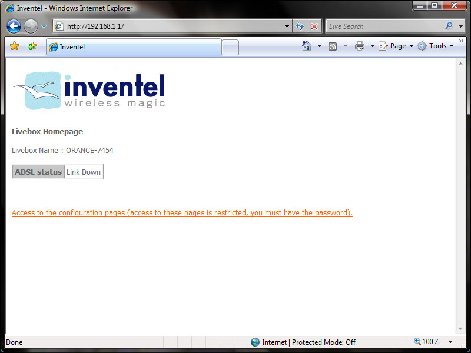Show more toolbar commands chevron

tap(462, 41)
